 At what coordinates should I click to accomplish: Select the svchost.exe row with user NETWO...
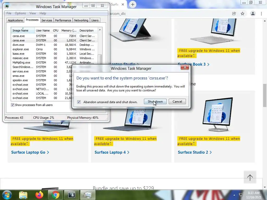click(x=41, y=89)
